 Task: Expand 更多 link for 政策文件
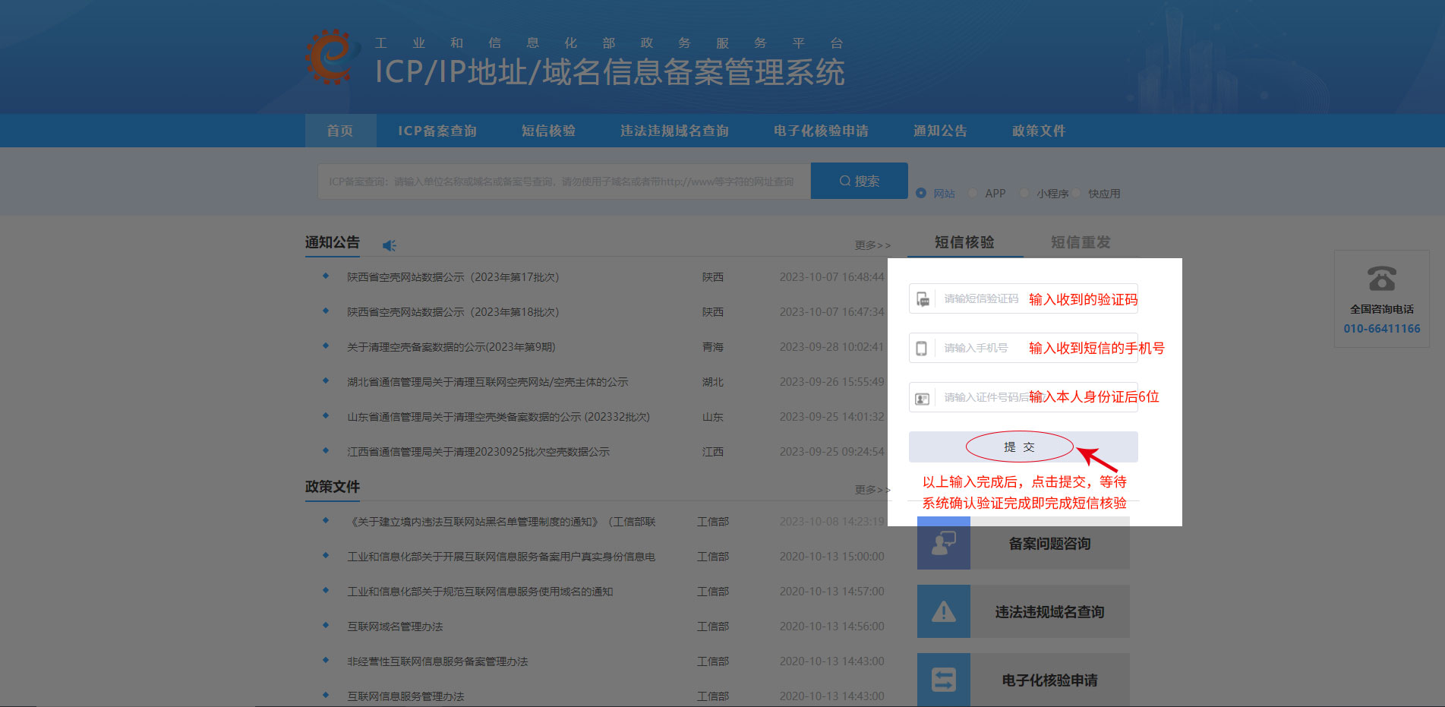(872, 490)
